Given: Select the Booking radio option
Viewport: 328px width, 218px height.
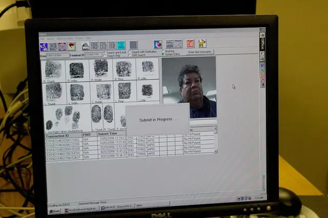Looking at the screenshot, I should click(x=163, y=51).
